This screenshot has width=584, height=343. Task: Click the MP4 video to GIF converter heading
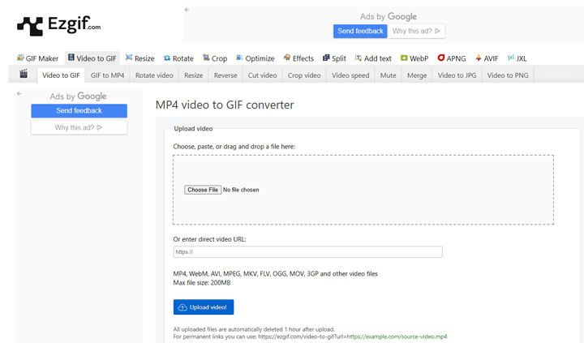pos(225,105)
